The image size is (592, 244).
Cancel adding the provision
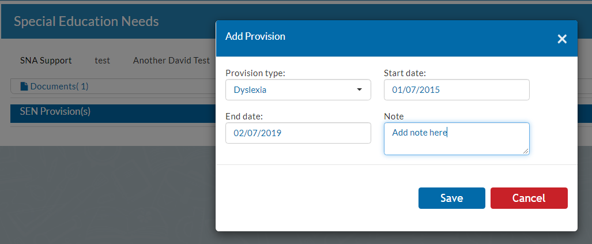coord(529,198)
